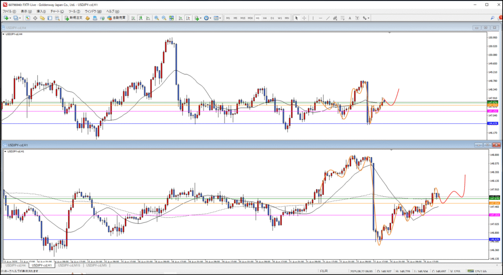Screen dimensions: 503x275
Task: Expand the Templates dropdown arrow
Action: [x=220, y=18]
